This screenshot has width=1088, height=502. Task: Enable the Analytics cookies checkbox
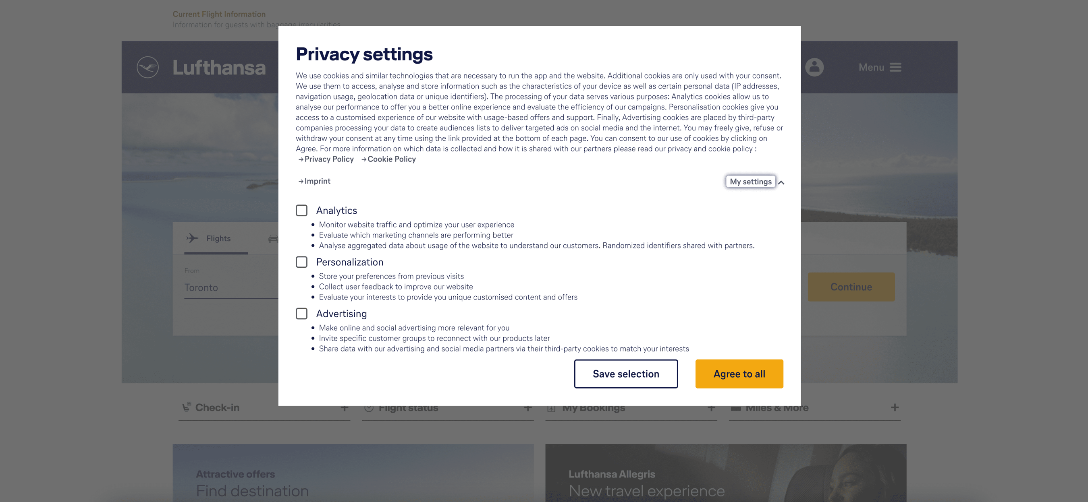tap(301, 211)
